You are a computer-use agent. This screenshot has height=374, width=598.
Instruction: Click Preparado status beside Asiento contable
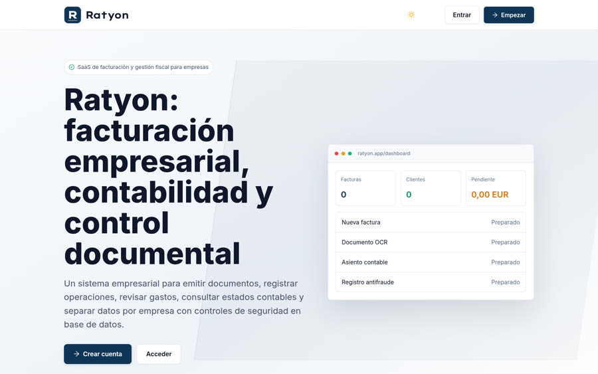click(x=506, y=262)
